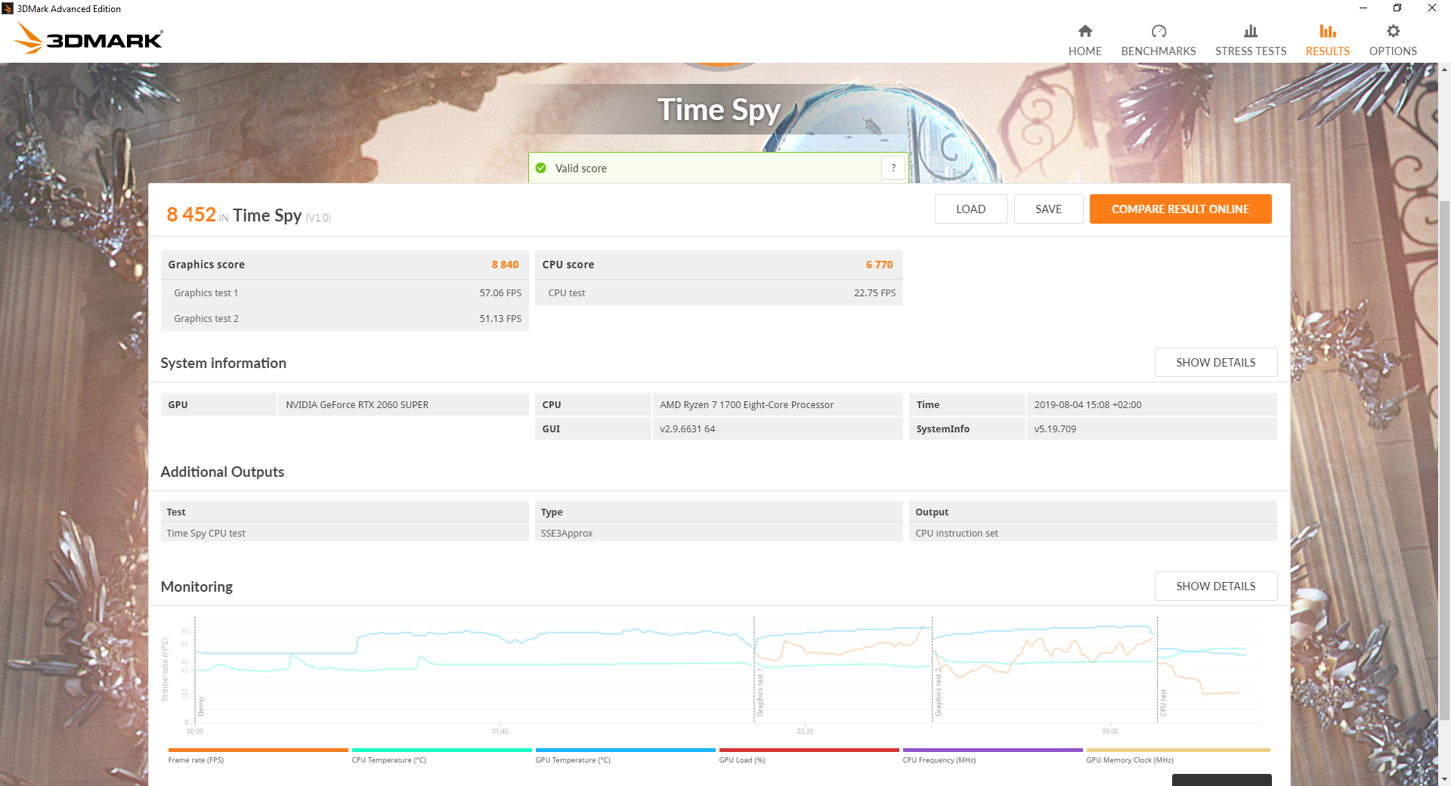Click the time value 2019-08-04 15:08
The image size is (1451, 786).
pyautogui.click(x=1087, y=405)
